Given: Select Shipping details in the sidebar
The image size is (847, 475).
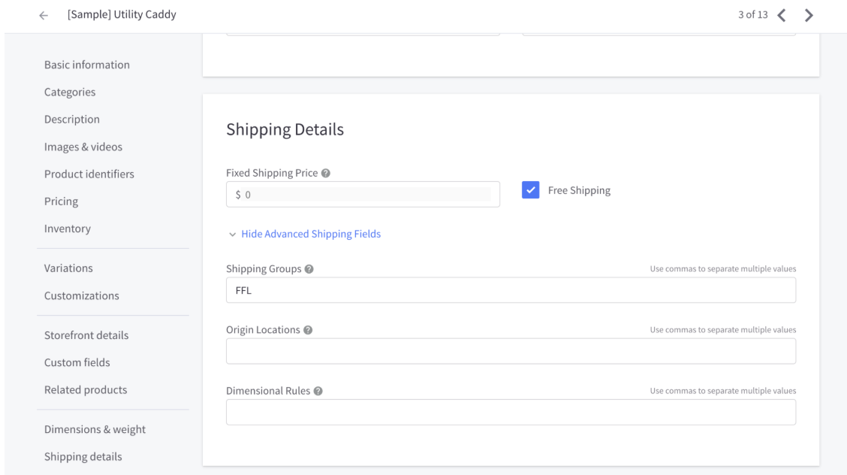Looking at the screenshot, I should (83, 456).
